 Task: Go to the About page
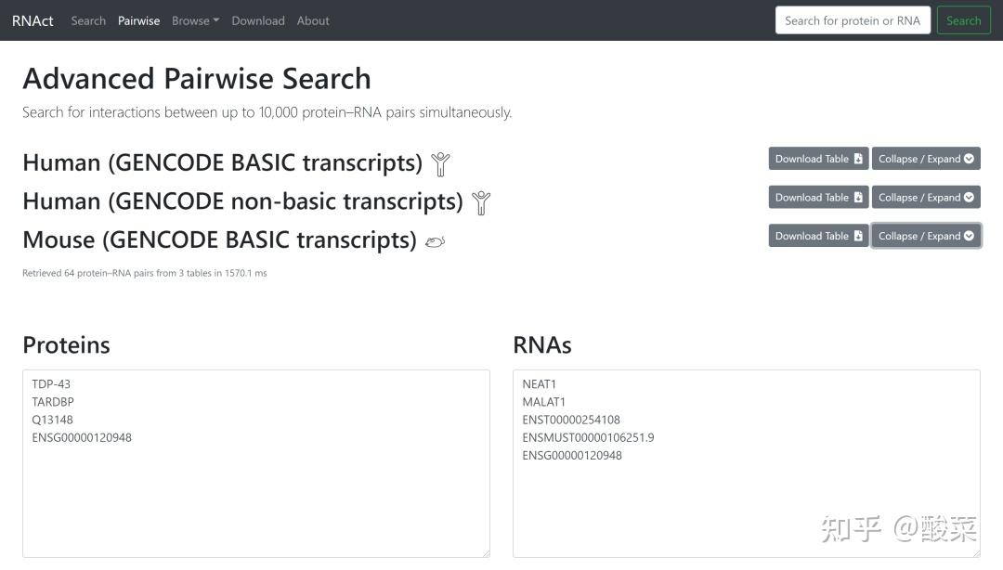[x=313, y=20]
